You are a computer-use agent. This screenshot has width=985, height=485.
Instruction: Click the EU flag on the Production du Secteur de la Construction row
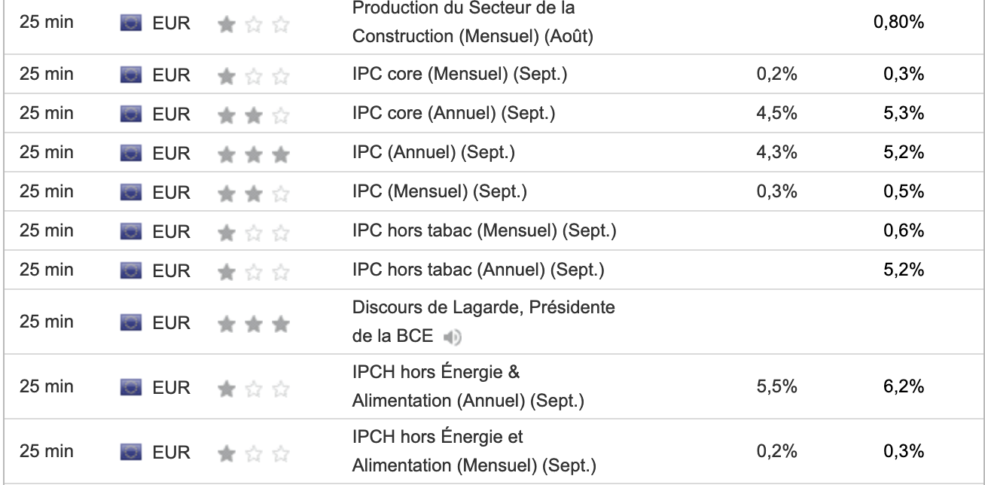(x=131, y=23)
